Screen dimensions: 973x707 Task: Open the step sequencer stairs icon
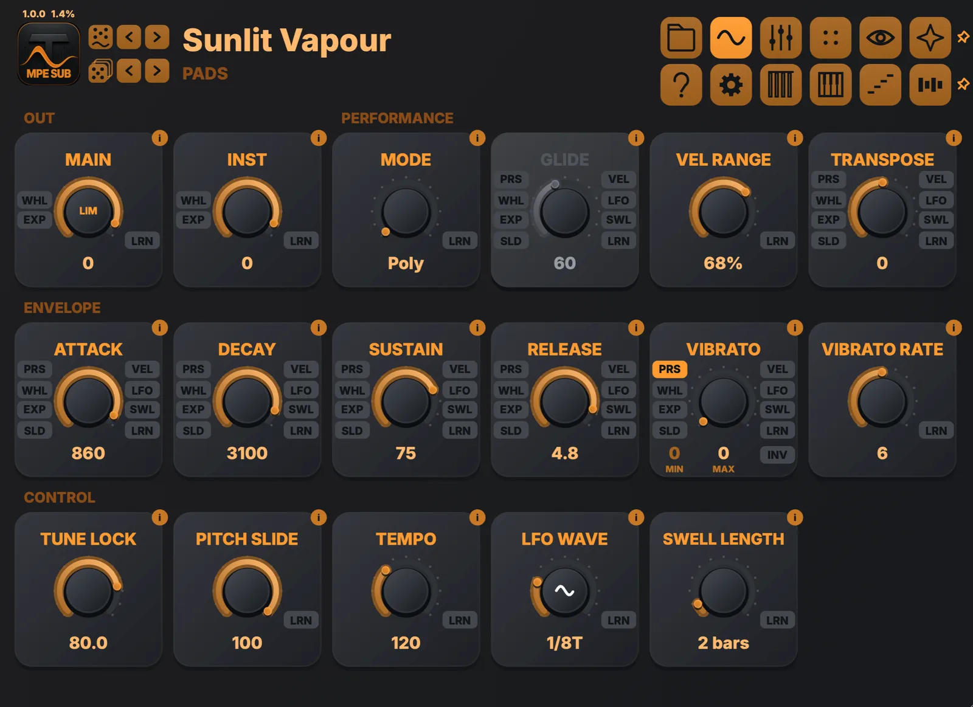881,85
